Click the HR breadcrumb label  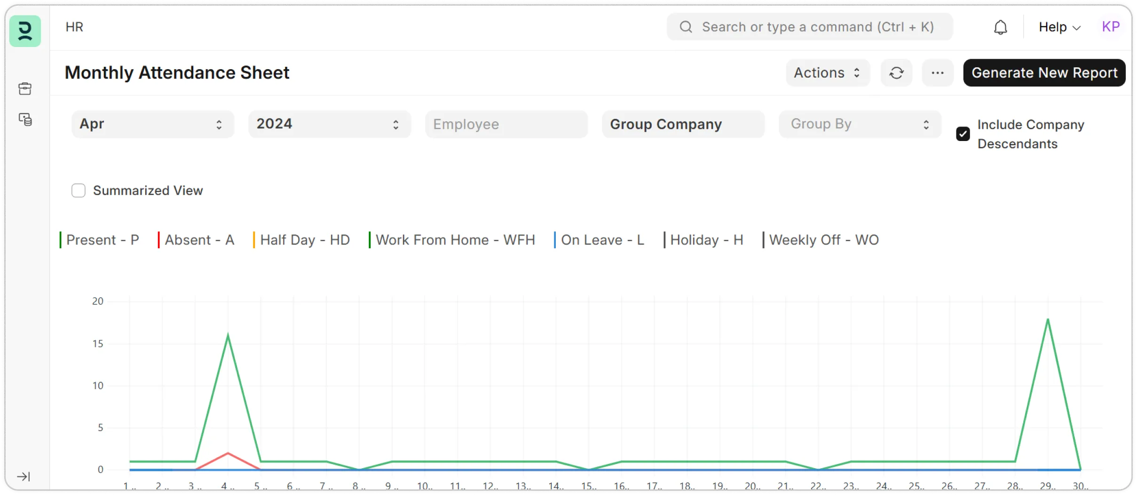coord(74,27)
